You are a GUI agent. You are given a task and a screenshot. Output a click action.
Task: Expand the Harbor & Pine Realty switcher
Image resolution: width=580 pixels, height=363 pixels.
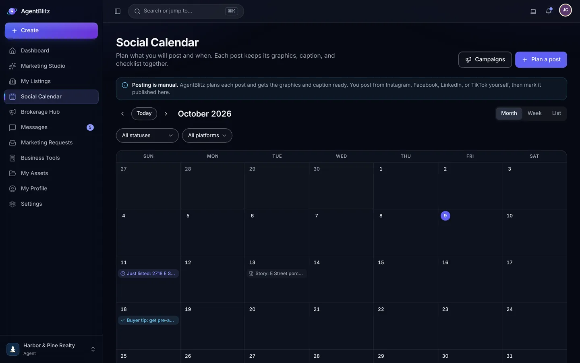tap(93, 349)
